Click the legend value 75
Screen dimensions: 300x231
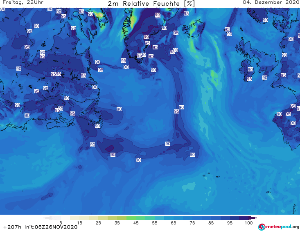pos(192,223)
